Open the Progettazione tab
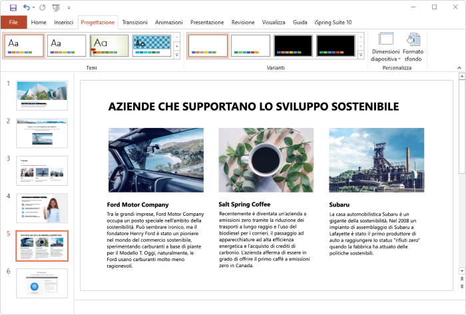The height and width of the screenshot is (315, 466). [x=98, y=22]
